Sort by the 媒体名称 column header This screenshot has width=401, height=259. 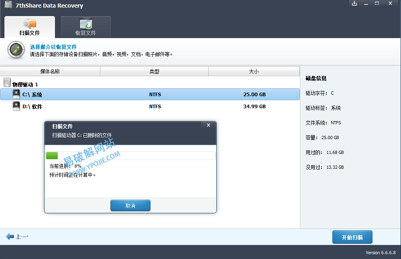point(50,71)
